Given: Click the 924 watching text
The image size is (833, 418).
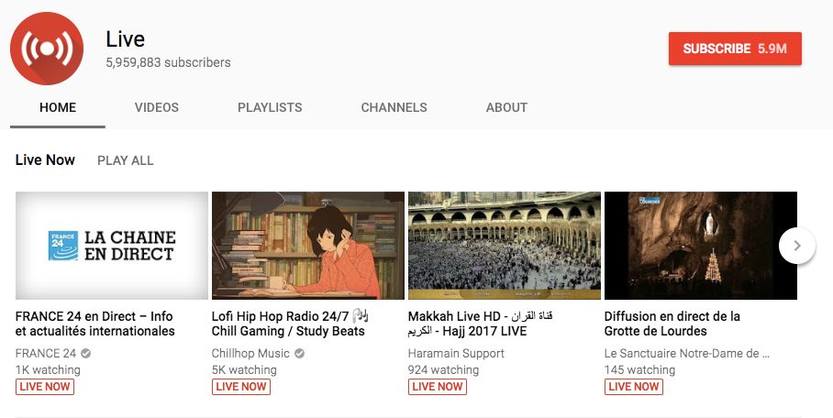Looking at the screenshot, I should (443, 369).
